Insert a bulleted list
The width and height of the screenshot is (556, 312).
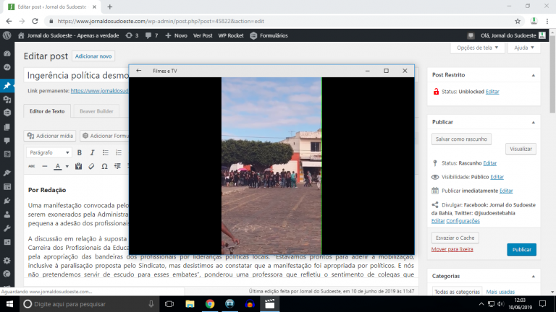pyautogui.click(x=105, y=152)
